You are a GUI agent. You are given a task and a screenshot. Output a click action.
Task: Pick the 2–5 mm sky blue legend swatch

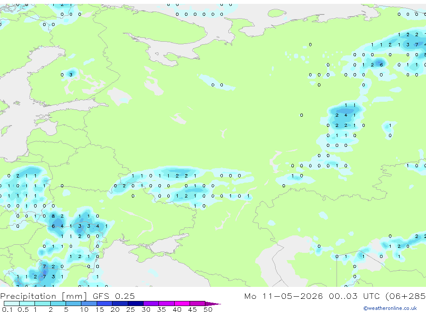pos(58,303)
